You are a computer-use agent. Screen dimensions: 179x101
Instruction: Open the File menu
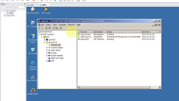tap(43, 25)
